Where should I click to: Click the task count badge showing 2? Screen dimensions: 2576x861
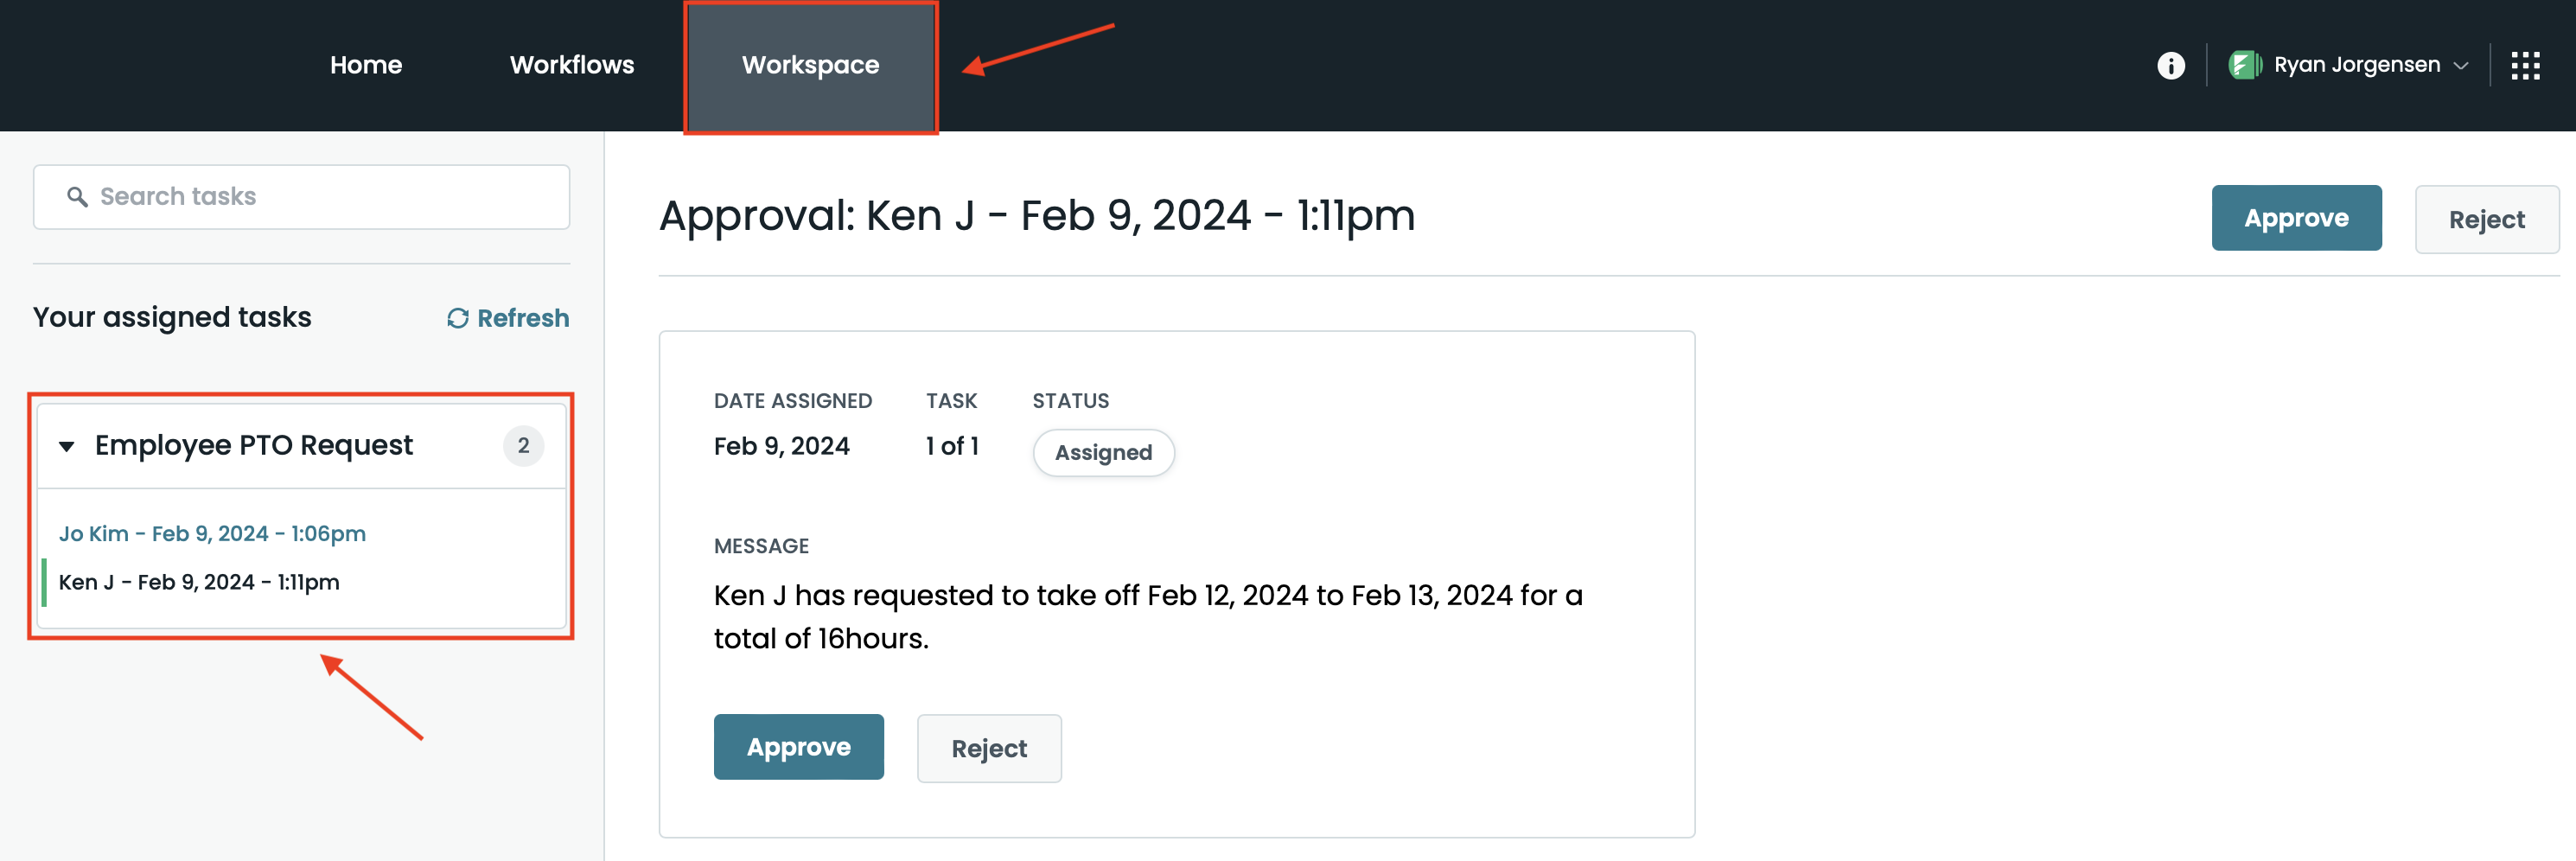[523, 446]
